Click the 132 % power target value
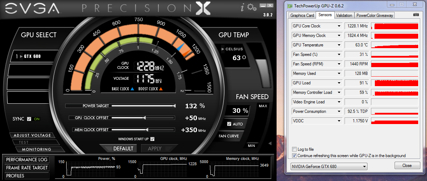The height and width of the screenshot is (181, 427). coord(195,106)
